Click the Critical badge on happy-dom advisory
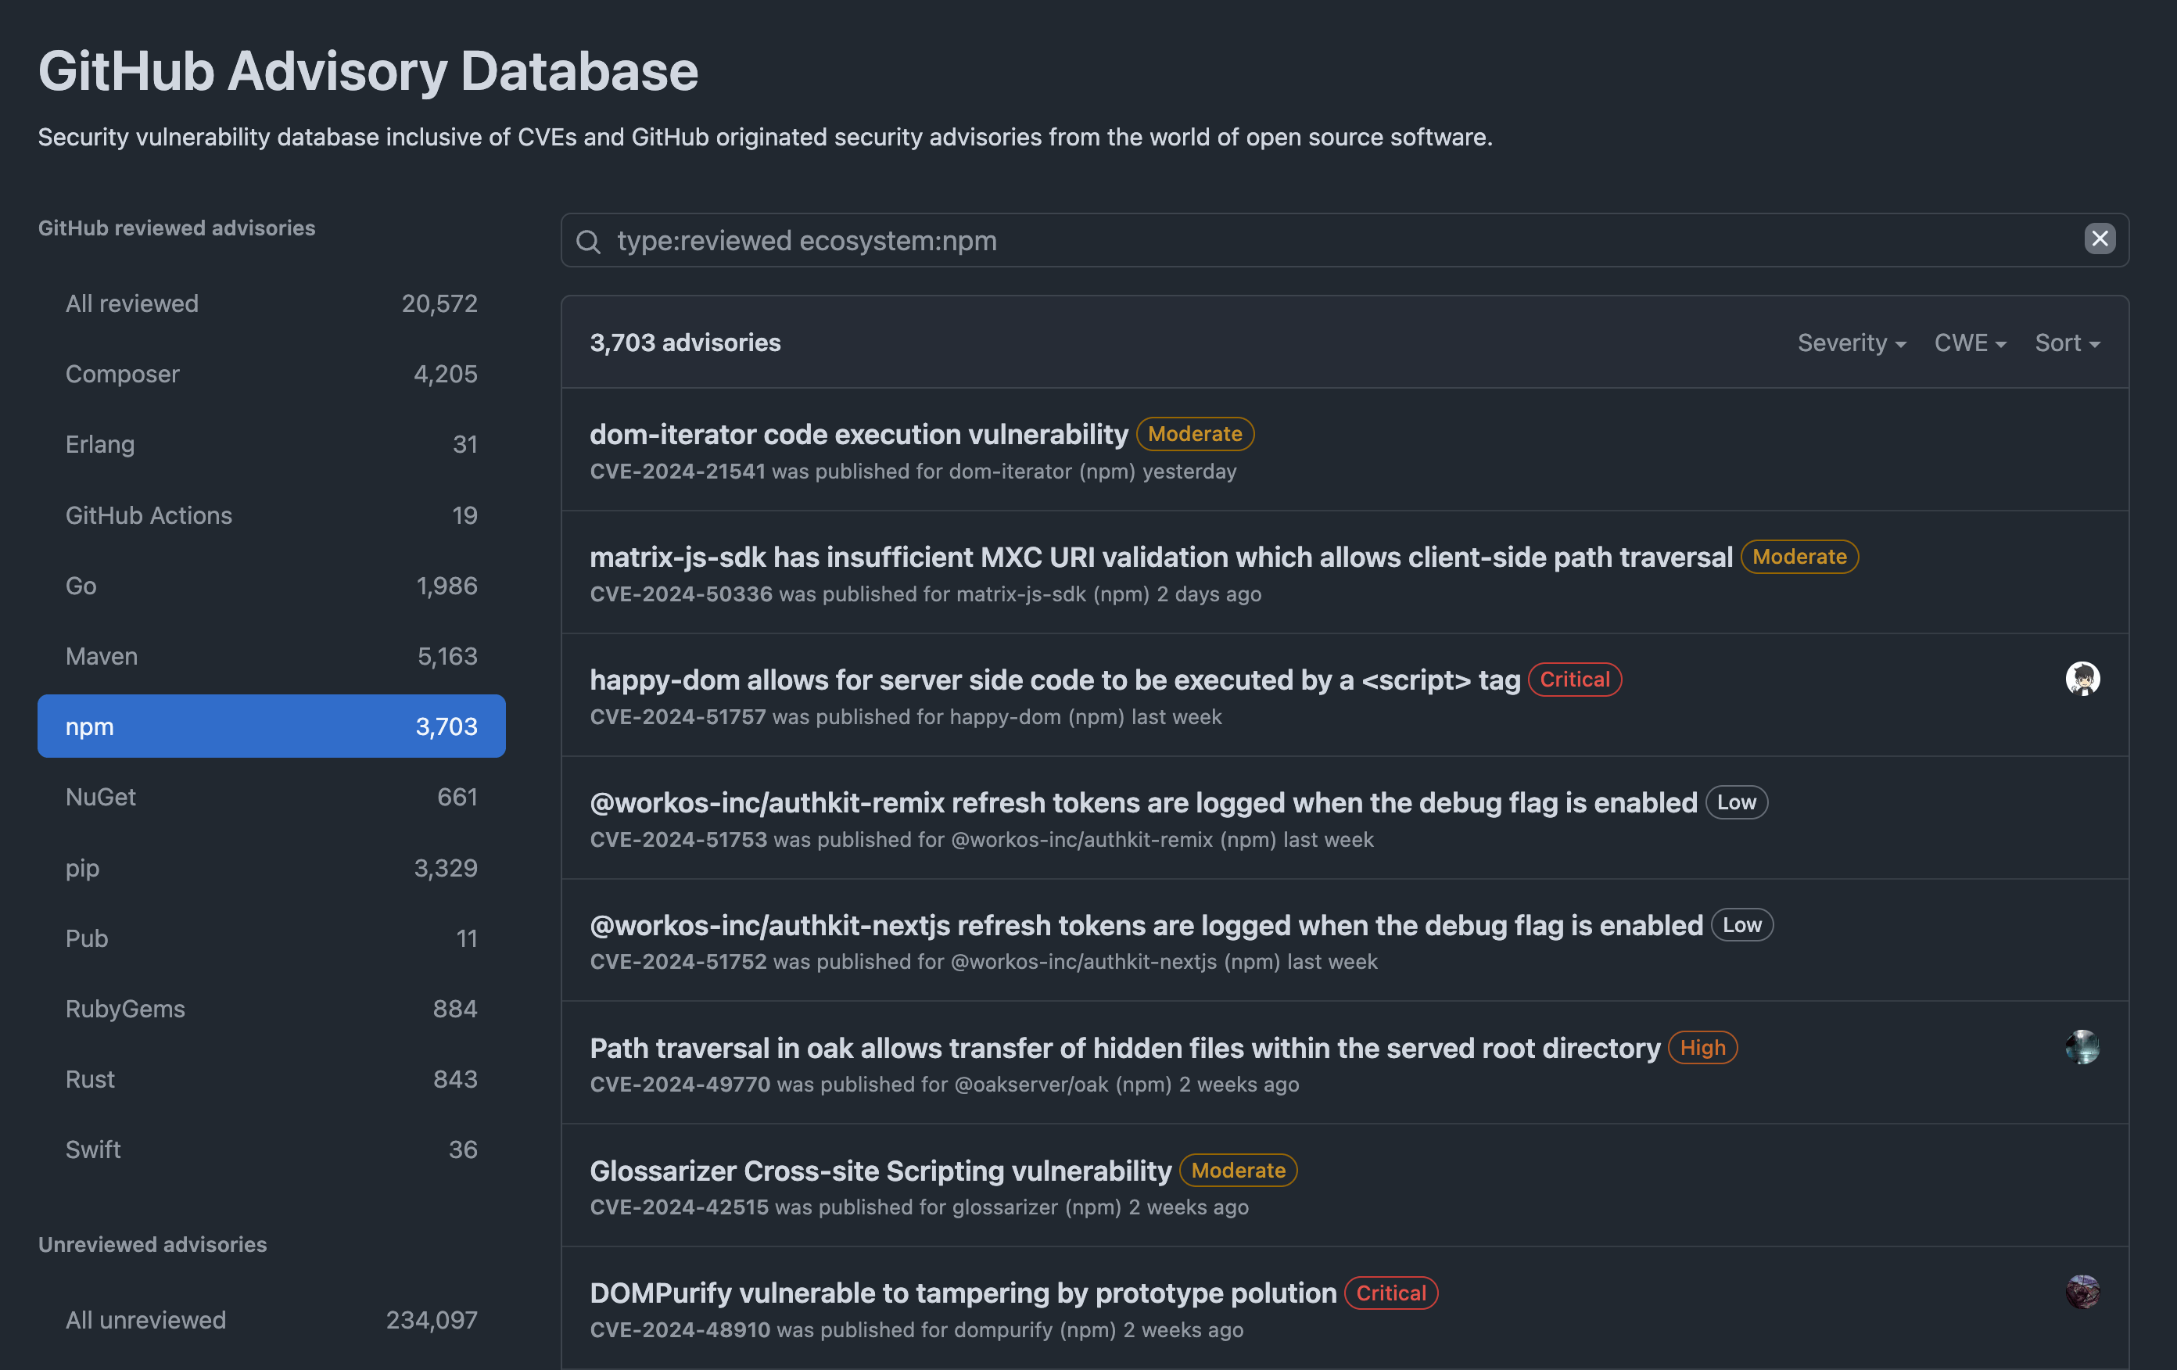2177x1370 pixels. [1574, 679]
